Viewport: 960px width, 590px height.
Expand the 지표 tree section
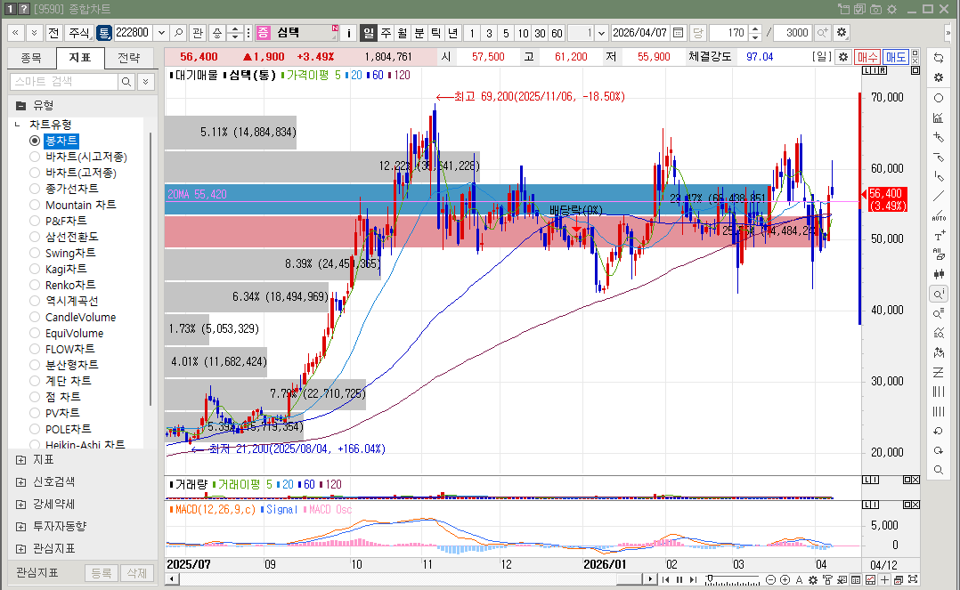[20, 460]
